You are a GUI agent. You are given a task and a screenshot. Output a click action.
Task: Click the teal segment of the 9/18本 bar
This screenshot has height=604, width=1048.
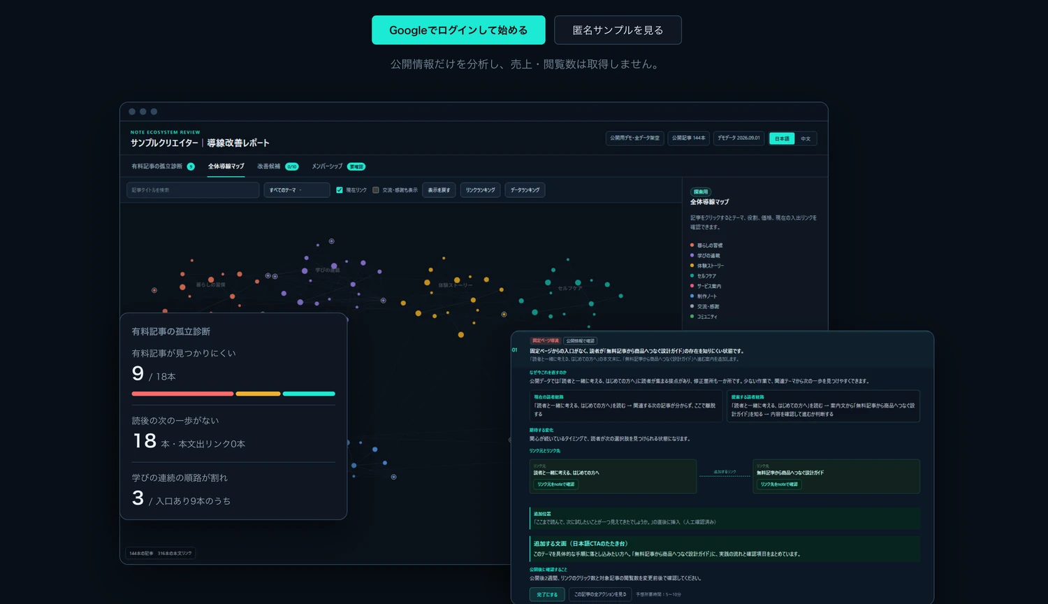309,394
